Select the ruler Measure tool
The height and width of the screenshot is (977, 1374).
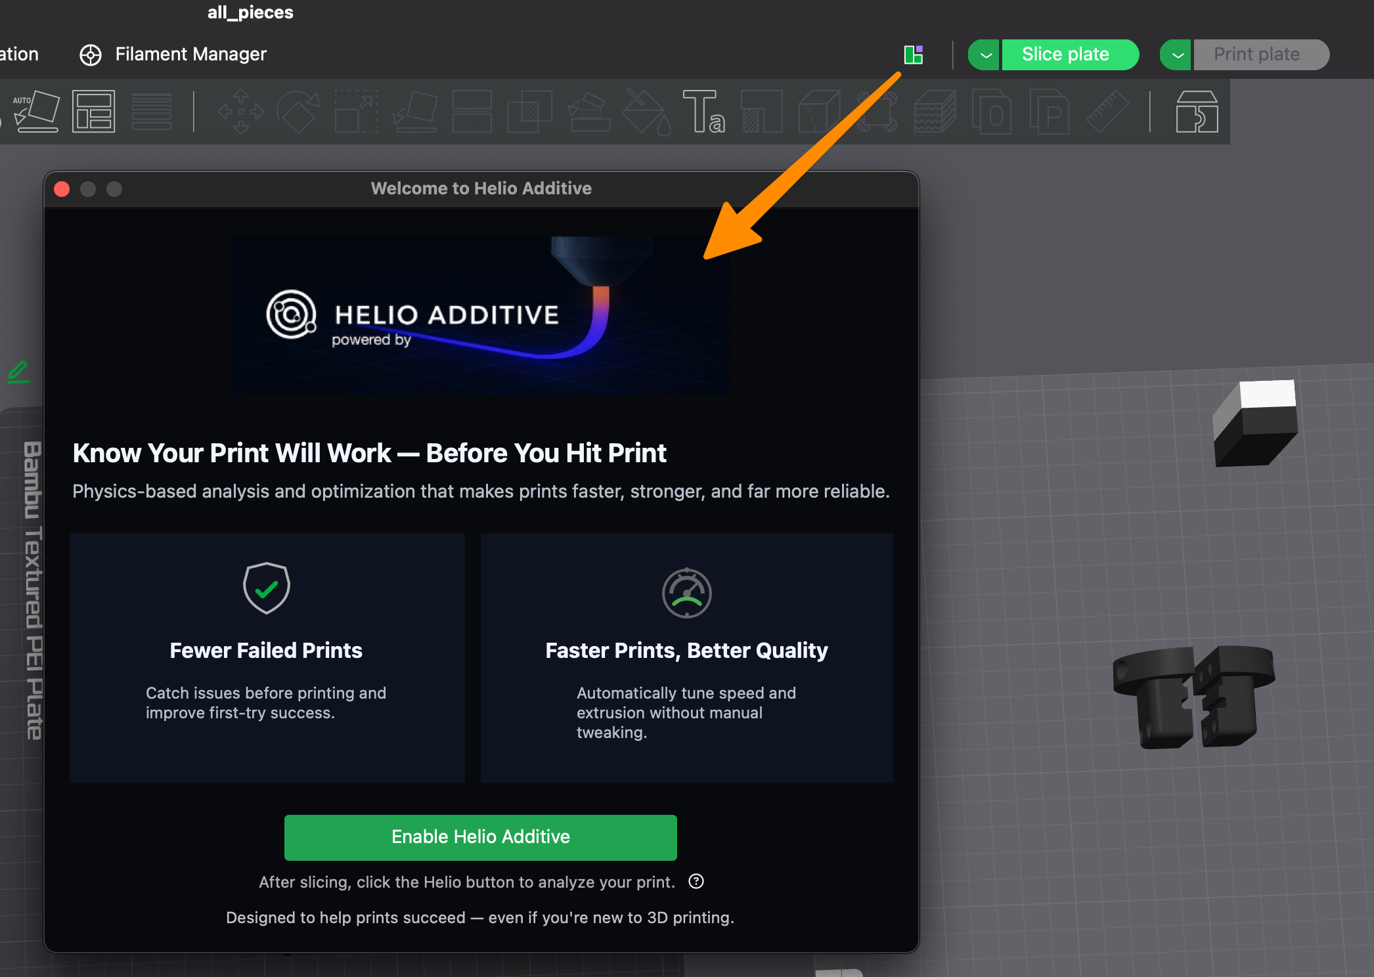point(1107,111)
